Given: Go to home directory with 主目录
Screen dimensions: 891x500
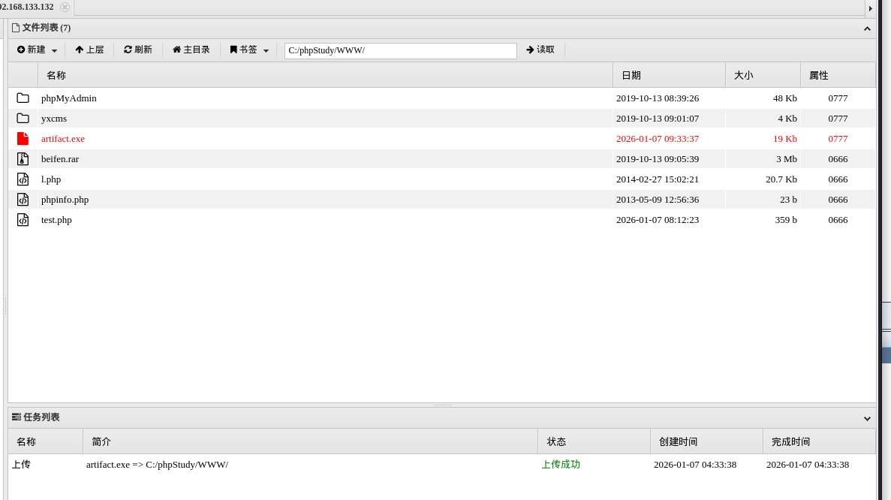Looking at the screenshot, I should coord(191,50).
